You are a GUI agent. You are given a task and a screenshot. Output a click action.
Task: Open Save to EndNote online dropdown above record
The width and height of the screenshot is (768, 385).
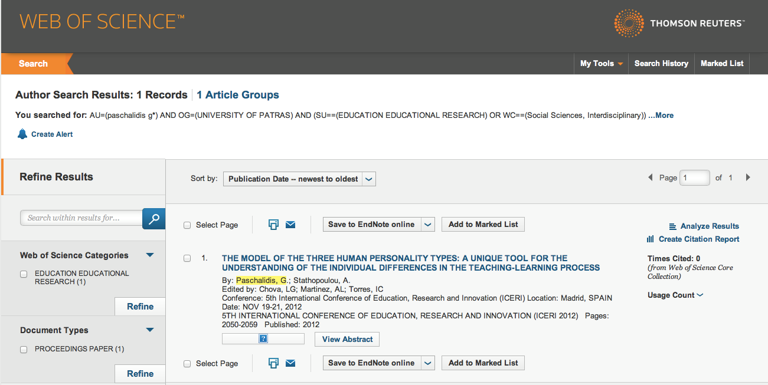point(429,225)
